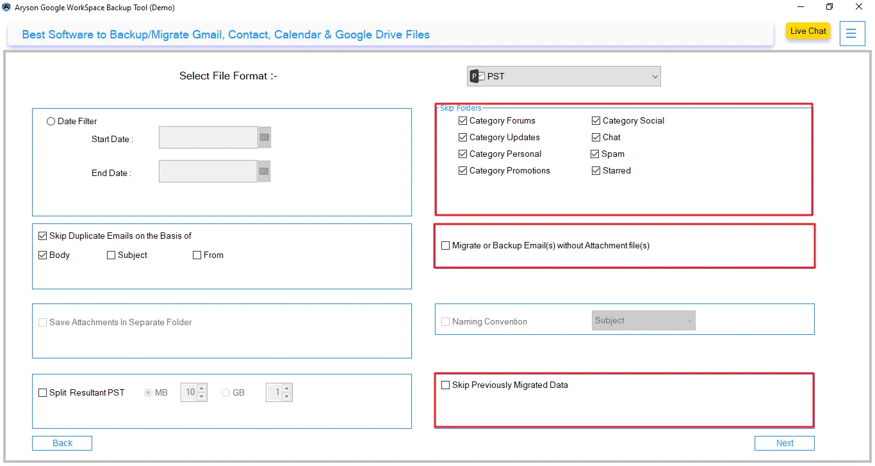This screenshot has height=466, width=875.
Task: Click the calendar picker icon beside End Date
Action: point(264,170)
